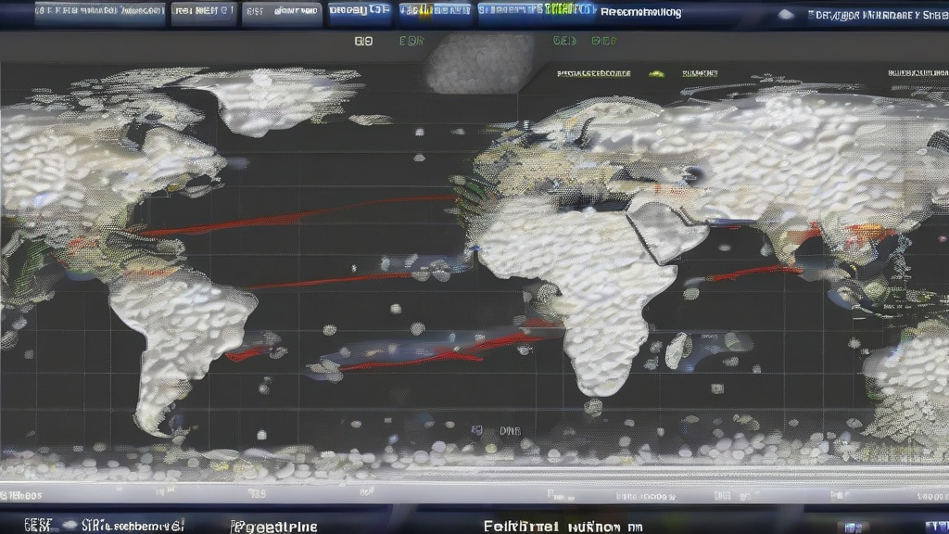Image resolution: width=949 pixels, height=534 pixels.
Task: Expand the far-right label panel below the header
Action: 917,72
